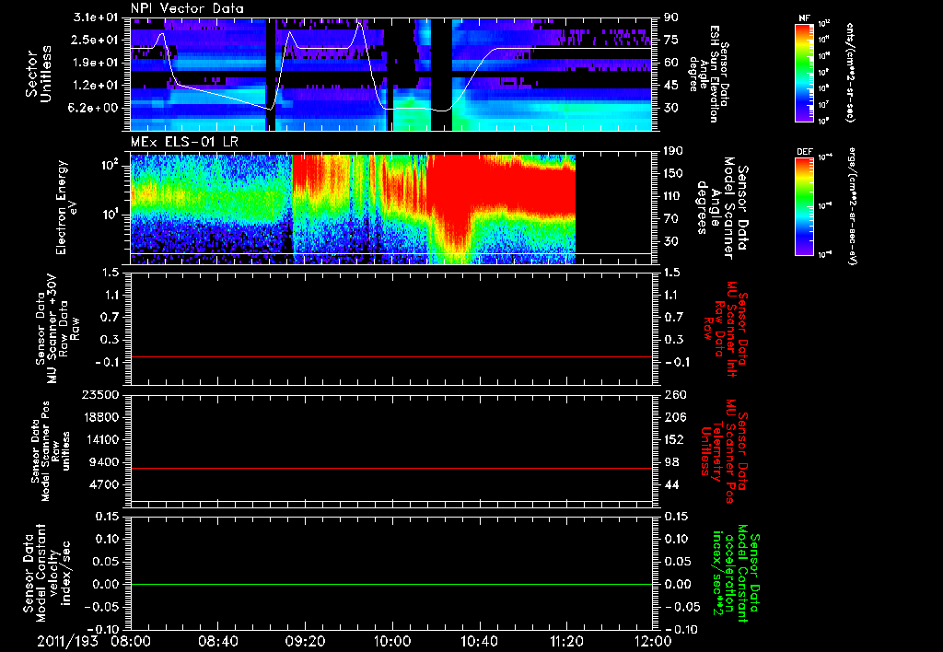Click the red MU Scanner Pos Telemetry label

(726, 451)
